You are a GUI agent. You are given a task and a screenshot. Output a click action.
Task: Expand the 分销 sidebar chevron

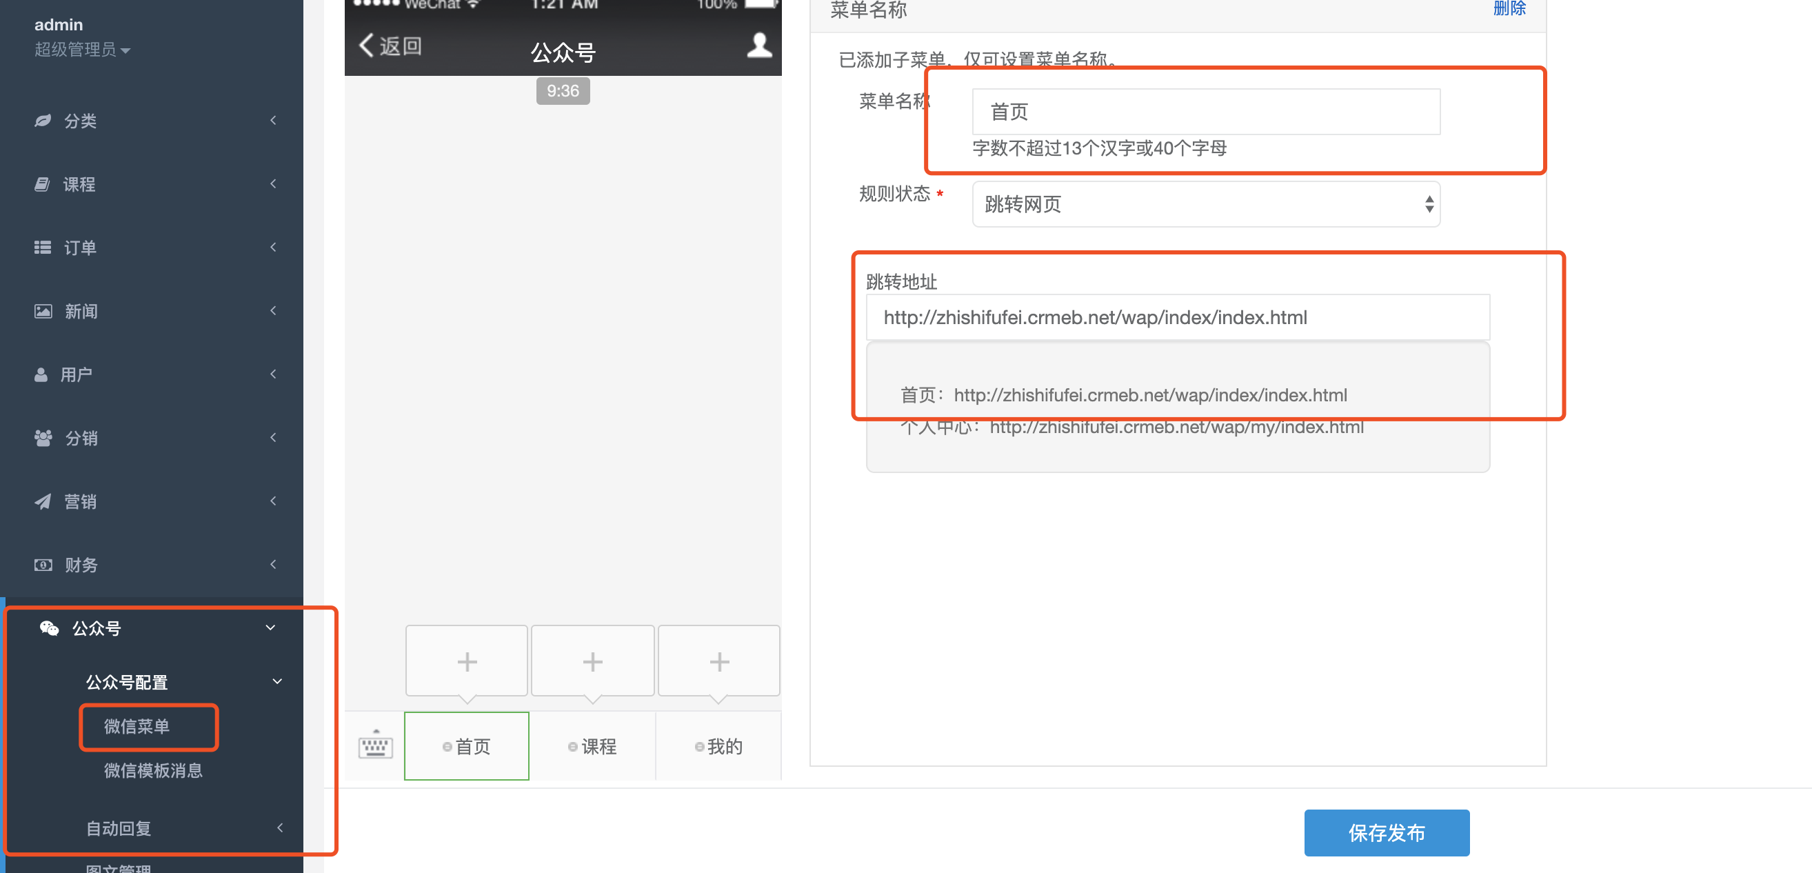273,437
